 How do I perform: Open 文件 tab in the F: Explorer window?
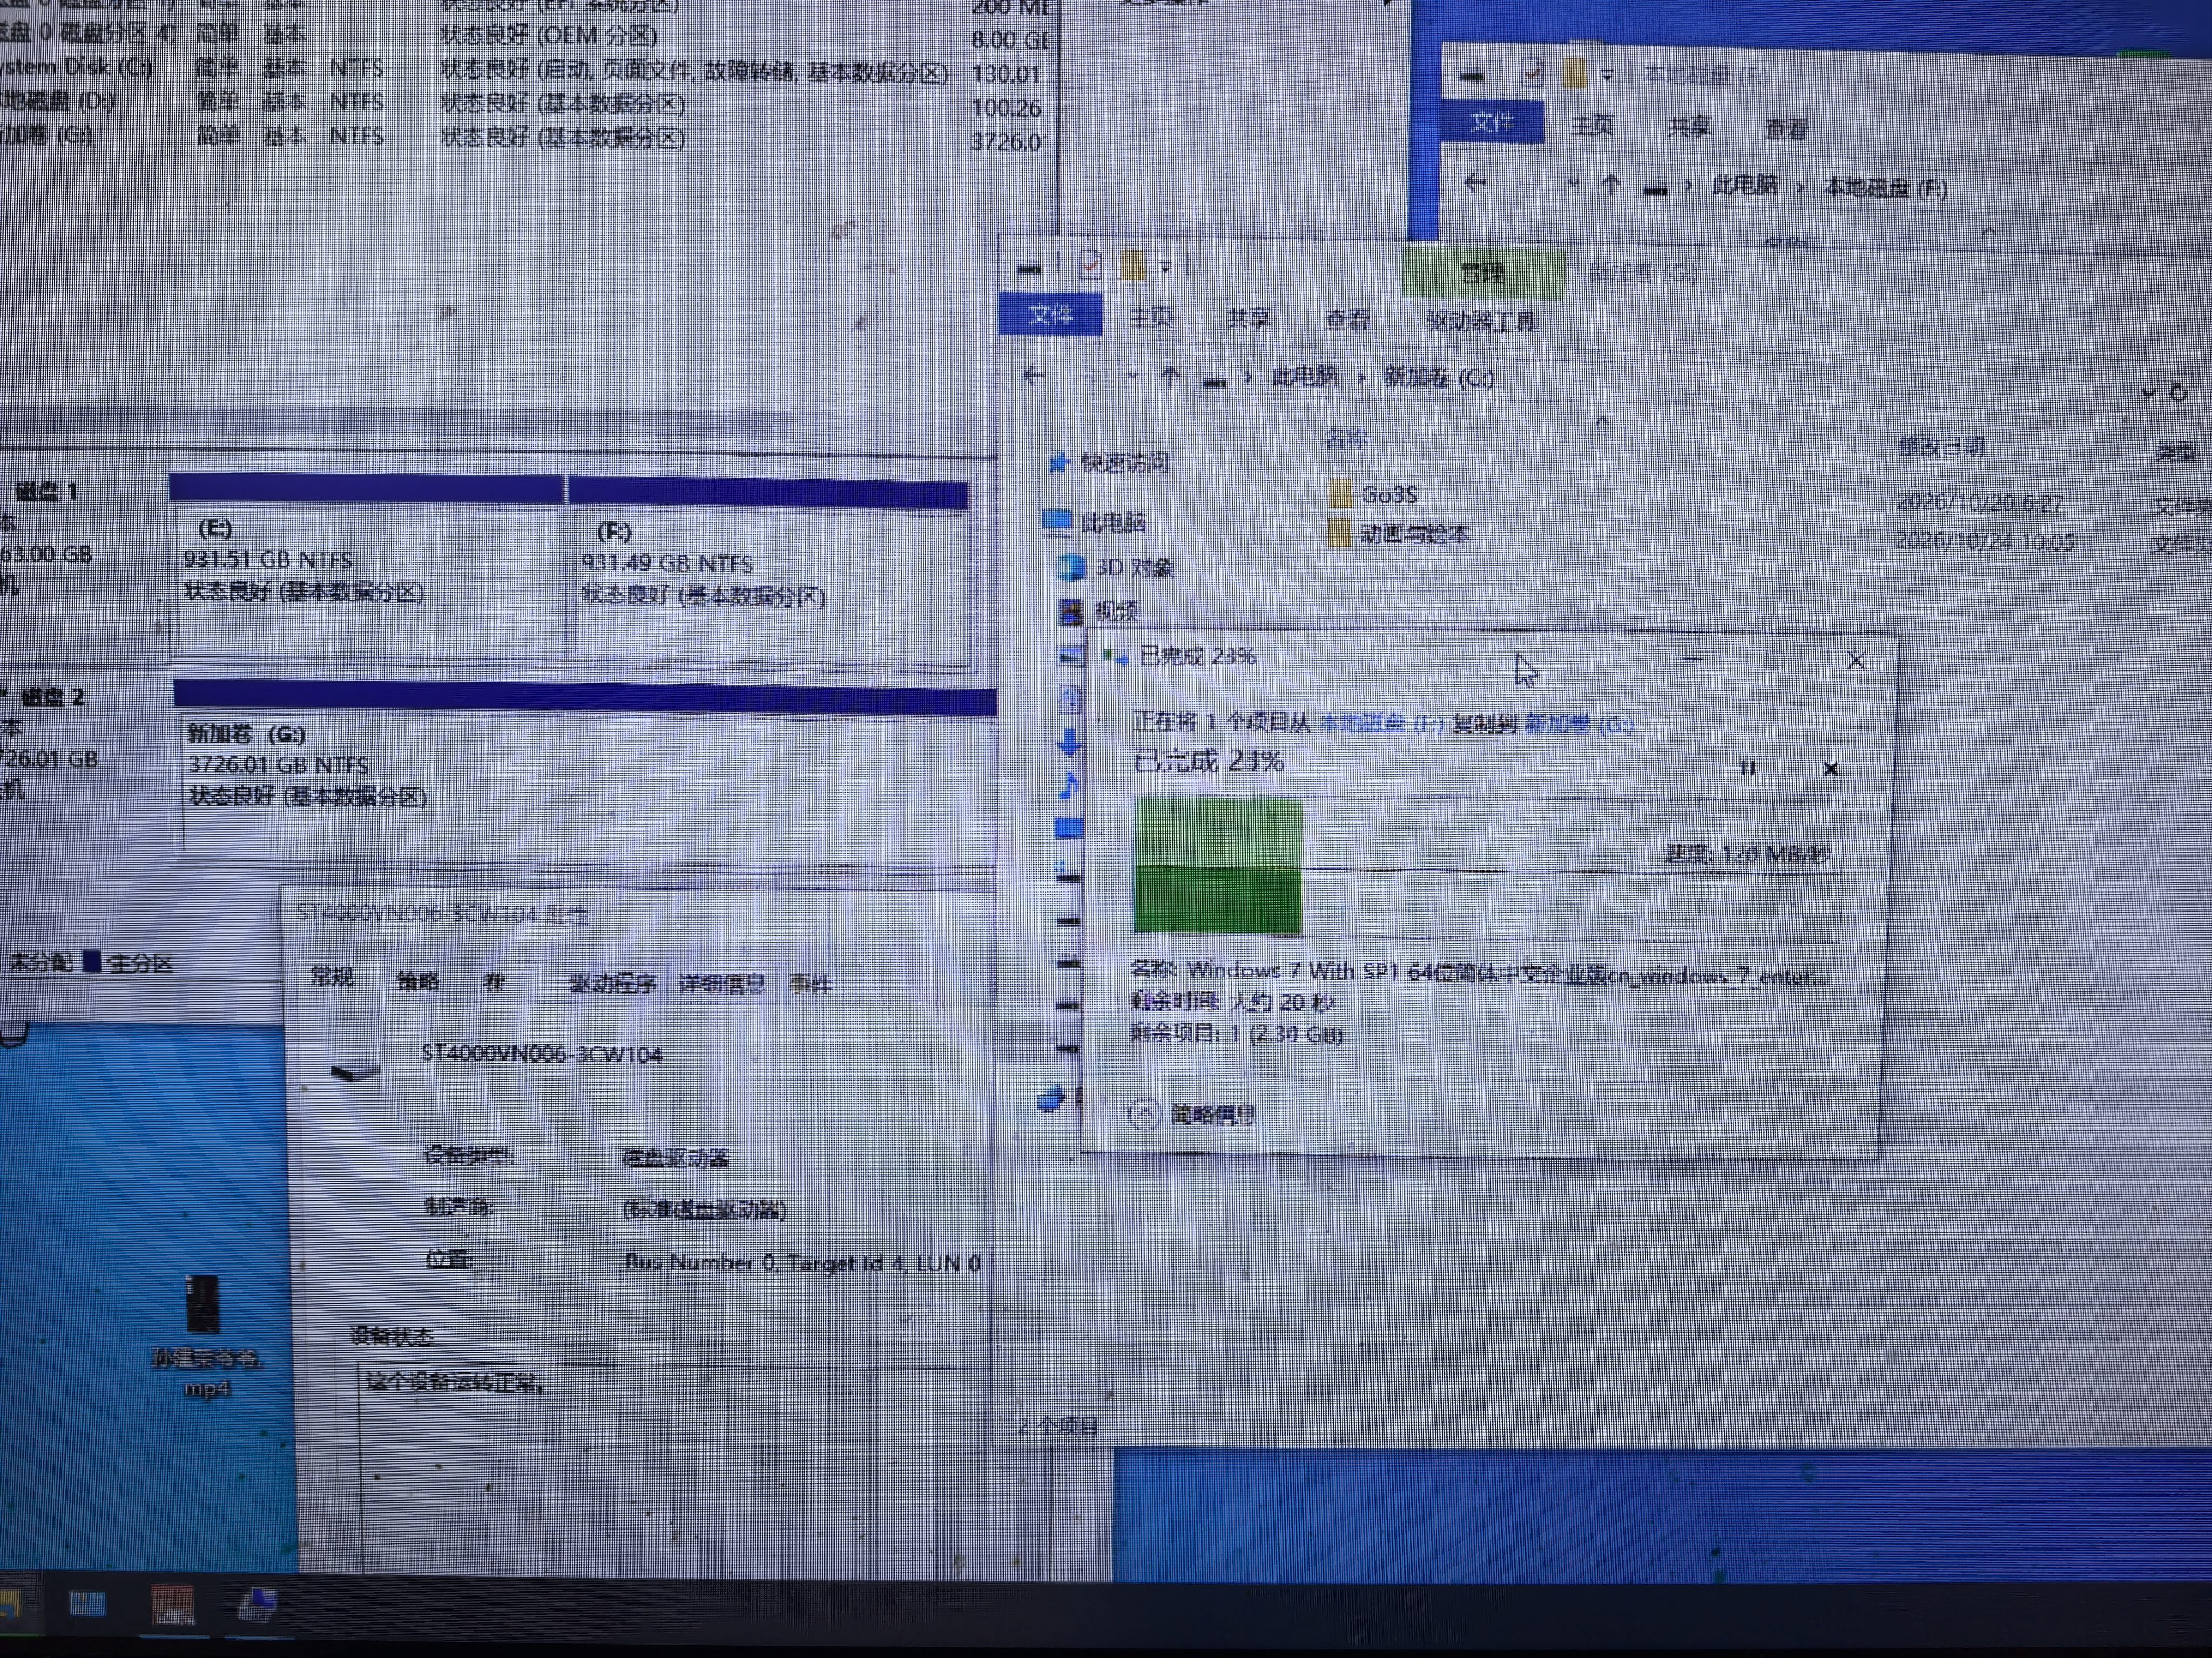[1491, 122]
